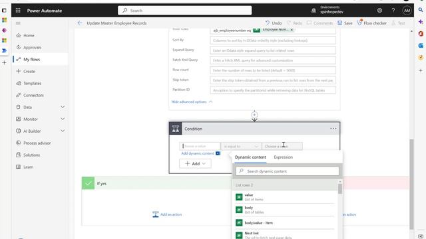Click the left Choose a value field
Screen dimensions: 426x239
[200, 146]
